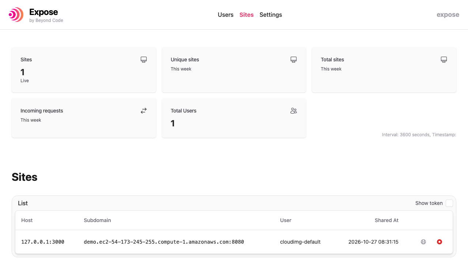Click the 'Total Users' card title
468x263 pixels.
[x=184, y=111]
